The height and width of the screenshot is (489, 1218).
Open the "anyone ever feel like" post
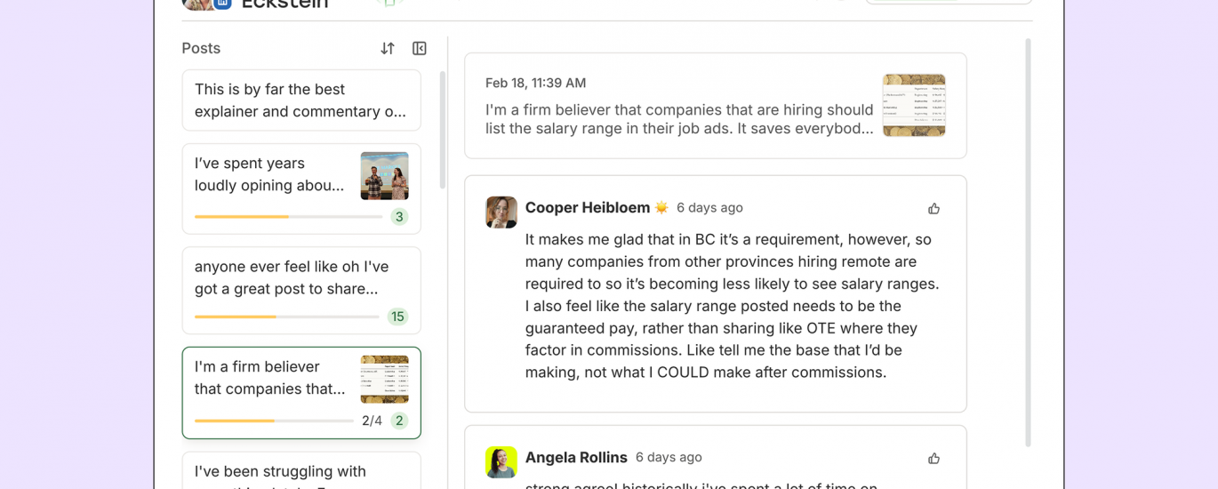tap(292, 277)
